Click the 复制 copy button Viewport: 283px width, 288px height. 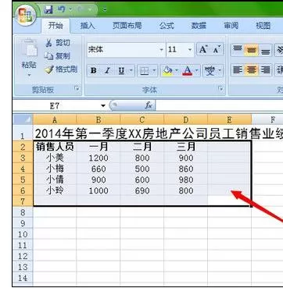click(x=57, y=55)
